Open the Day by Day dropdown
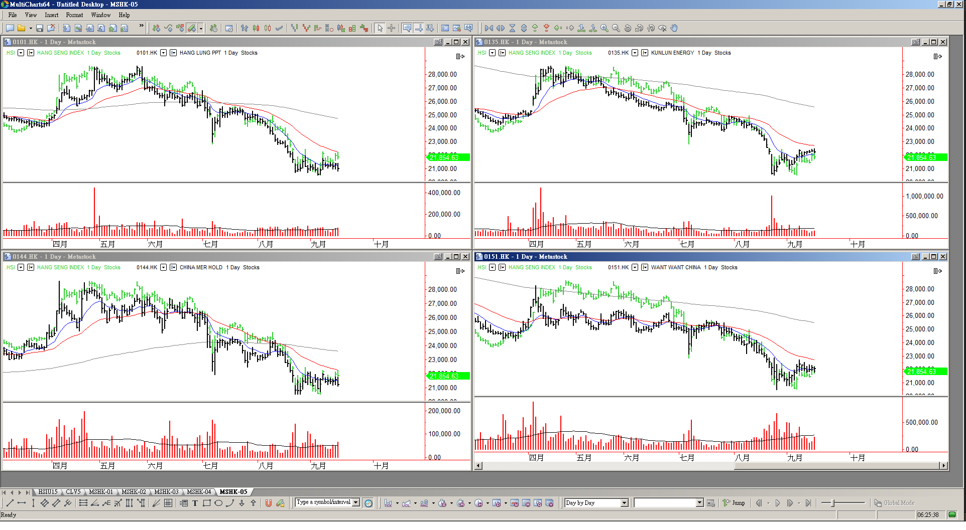Screen dimensions: 966x530 (x=624, y=503)
